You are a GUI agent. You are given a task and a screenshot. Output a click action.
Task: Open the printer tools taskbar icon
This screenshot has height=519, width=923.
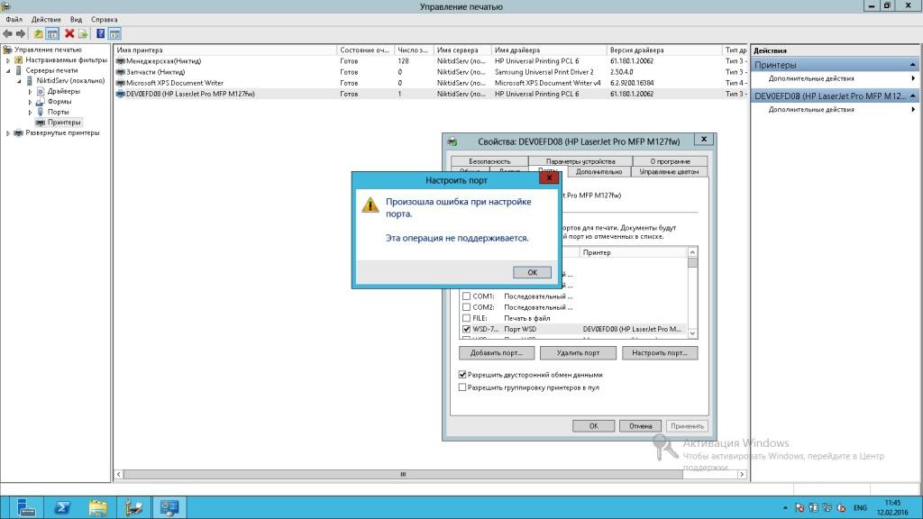133,507
